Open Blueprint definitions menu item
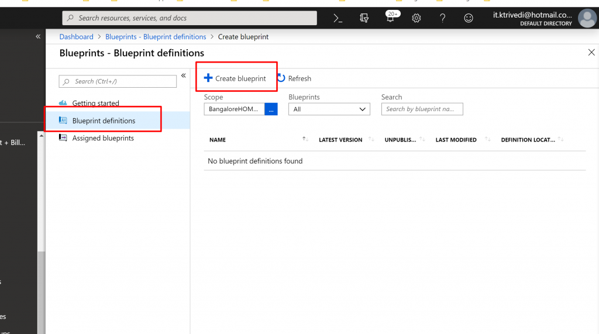The image size is (599, 334). (x=104, y=121)
